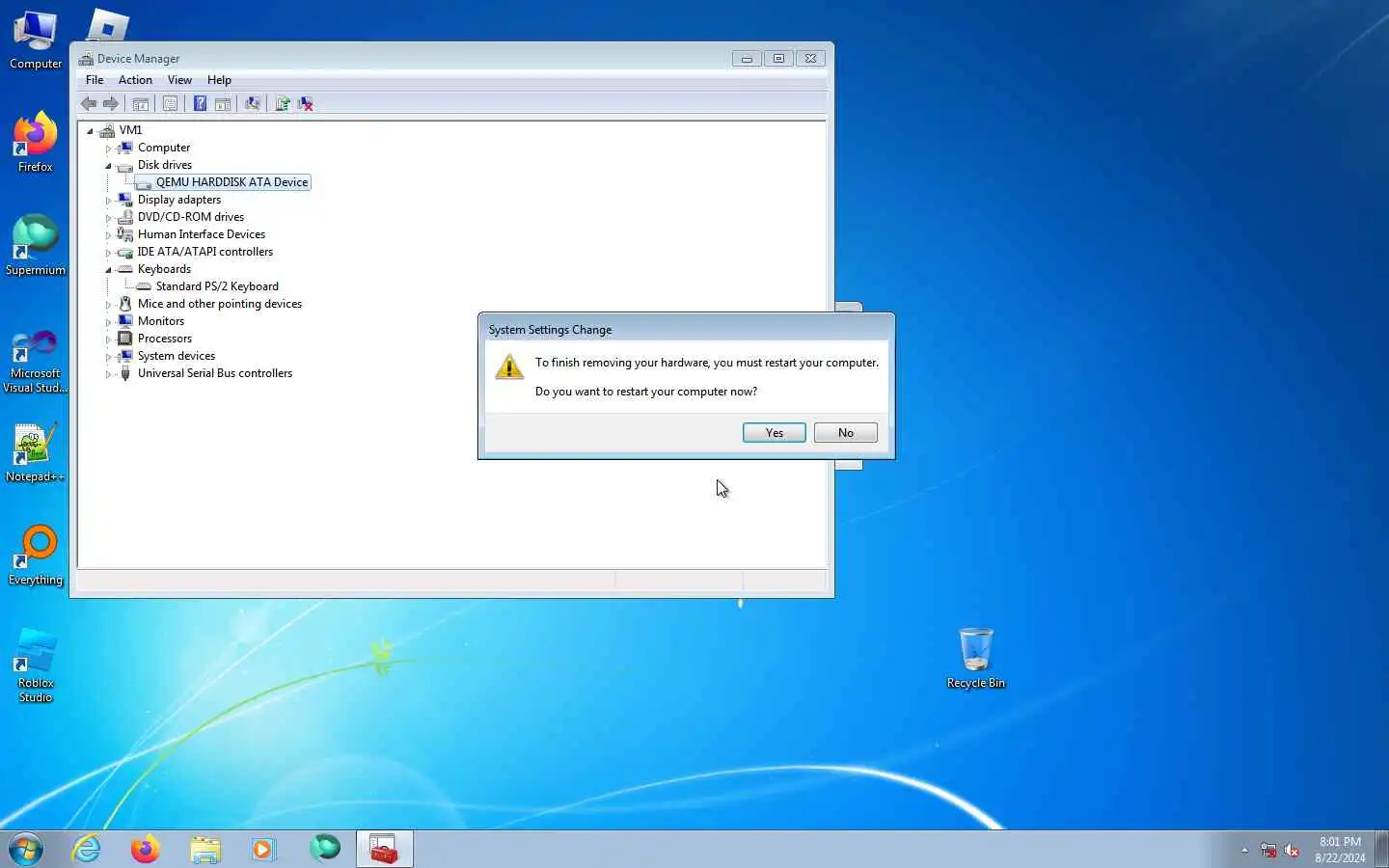Collapse the Disk drives category
Screen dimensions: 1389x868
point(108,166)
